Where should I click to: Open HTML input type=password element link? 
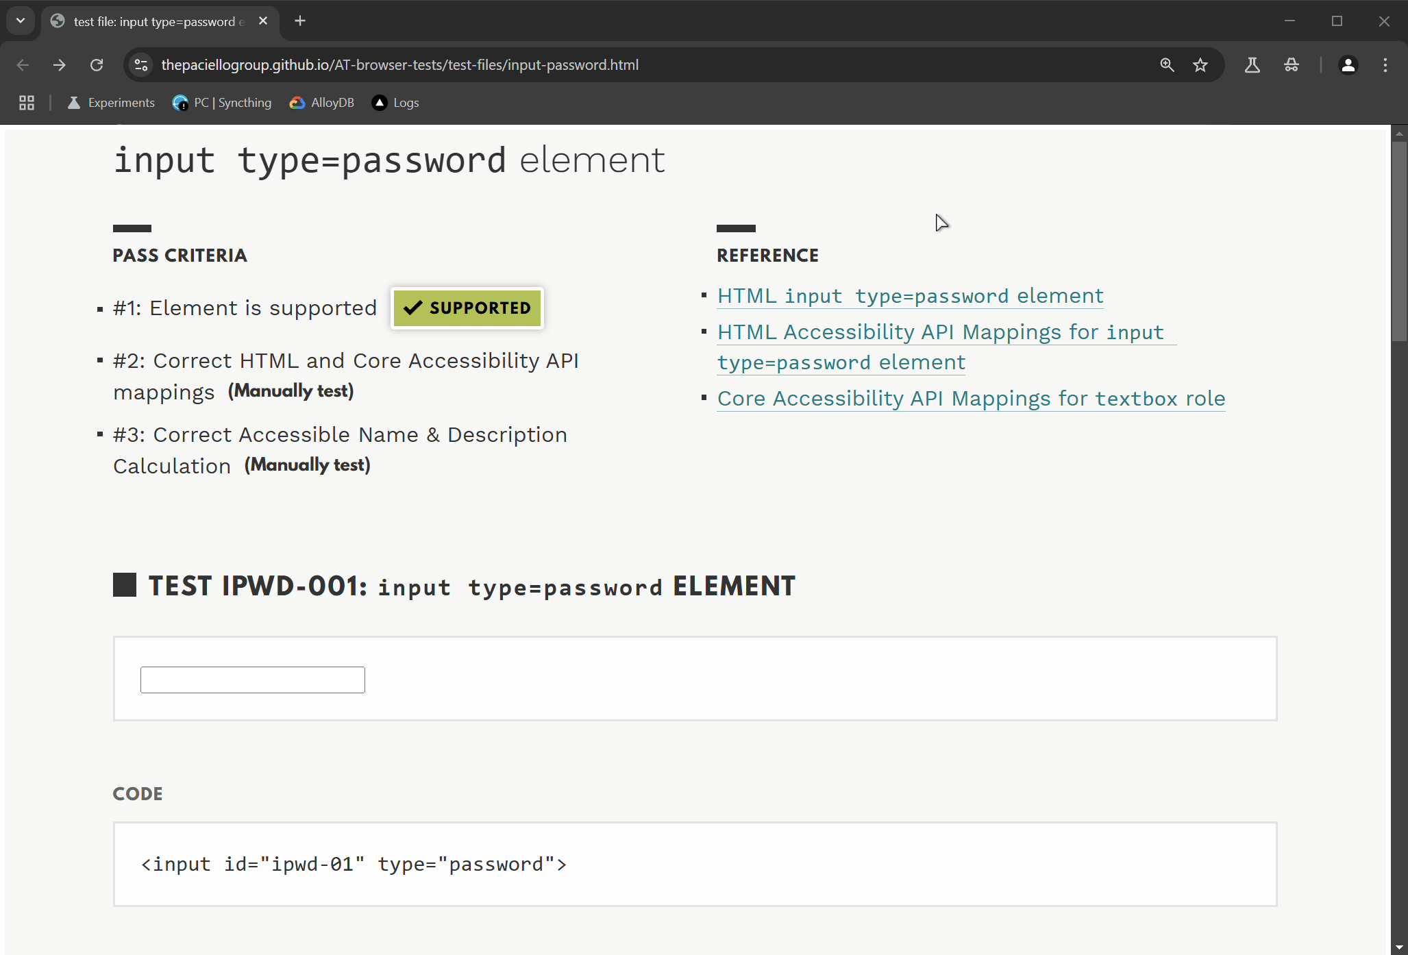(x=910, y=296)
